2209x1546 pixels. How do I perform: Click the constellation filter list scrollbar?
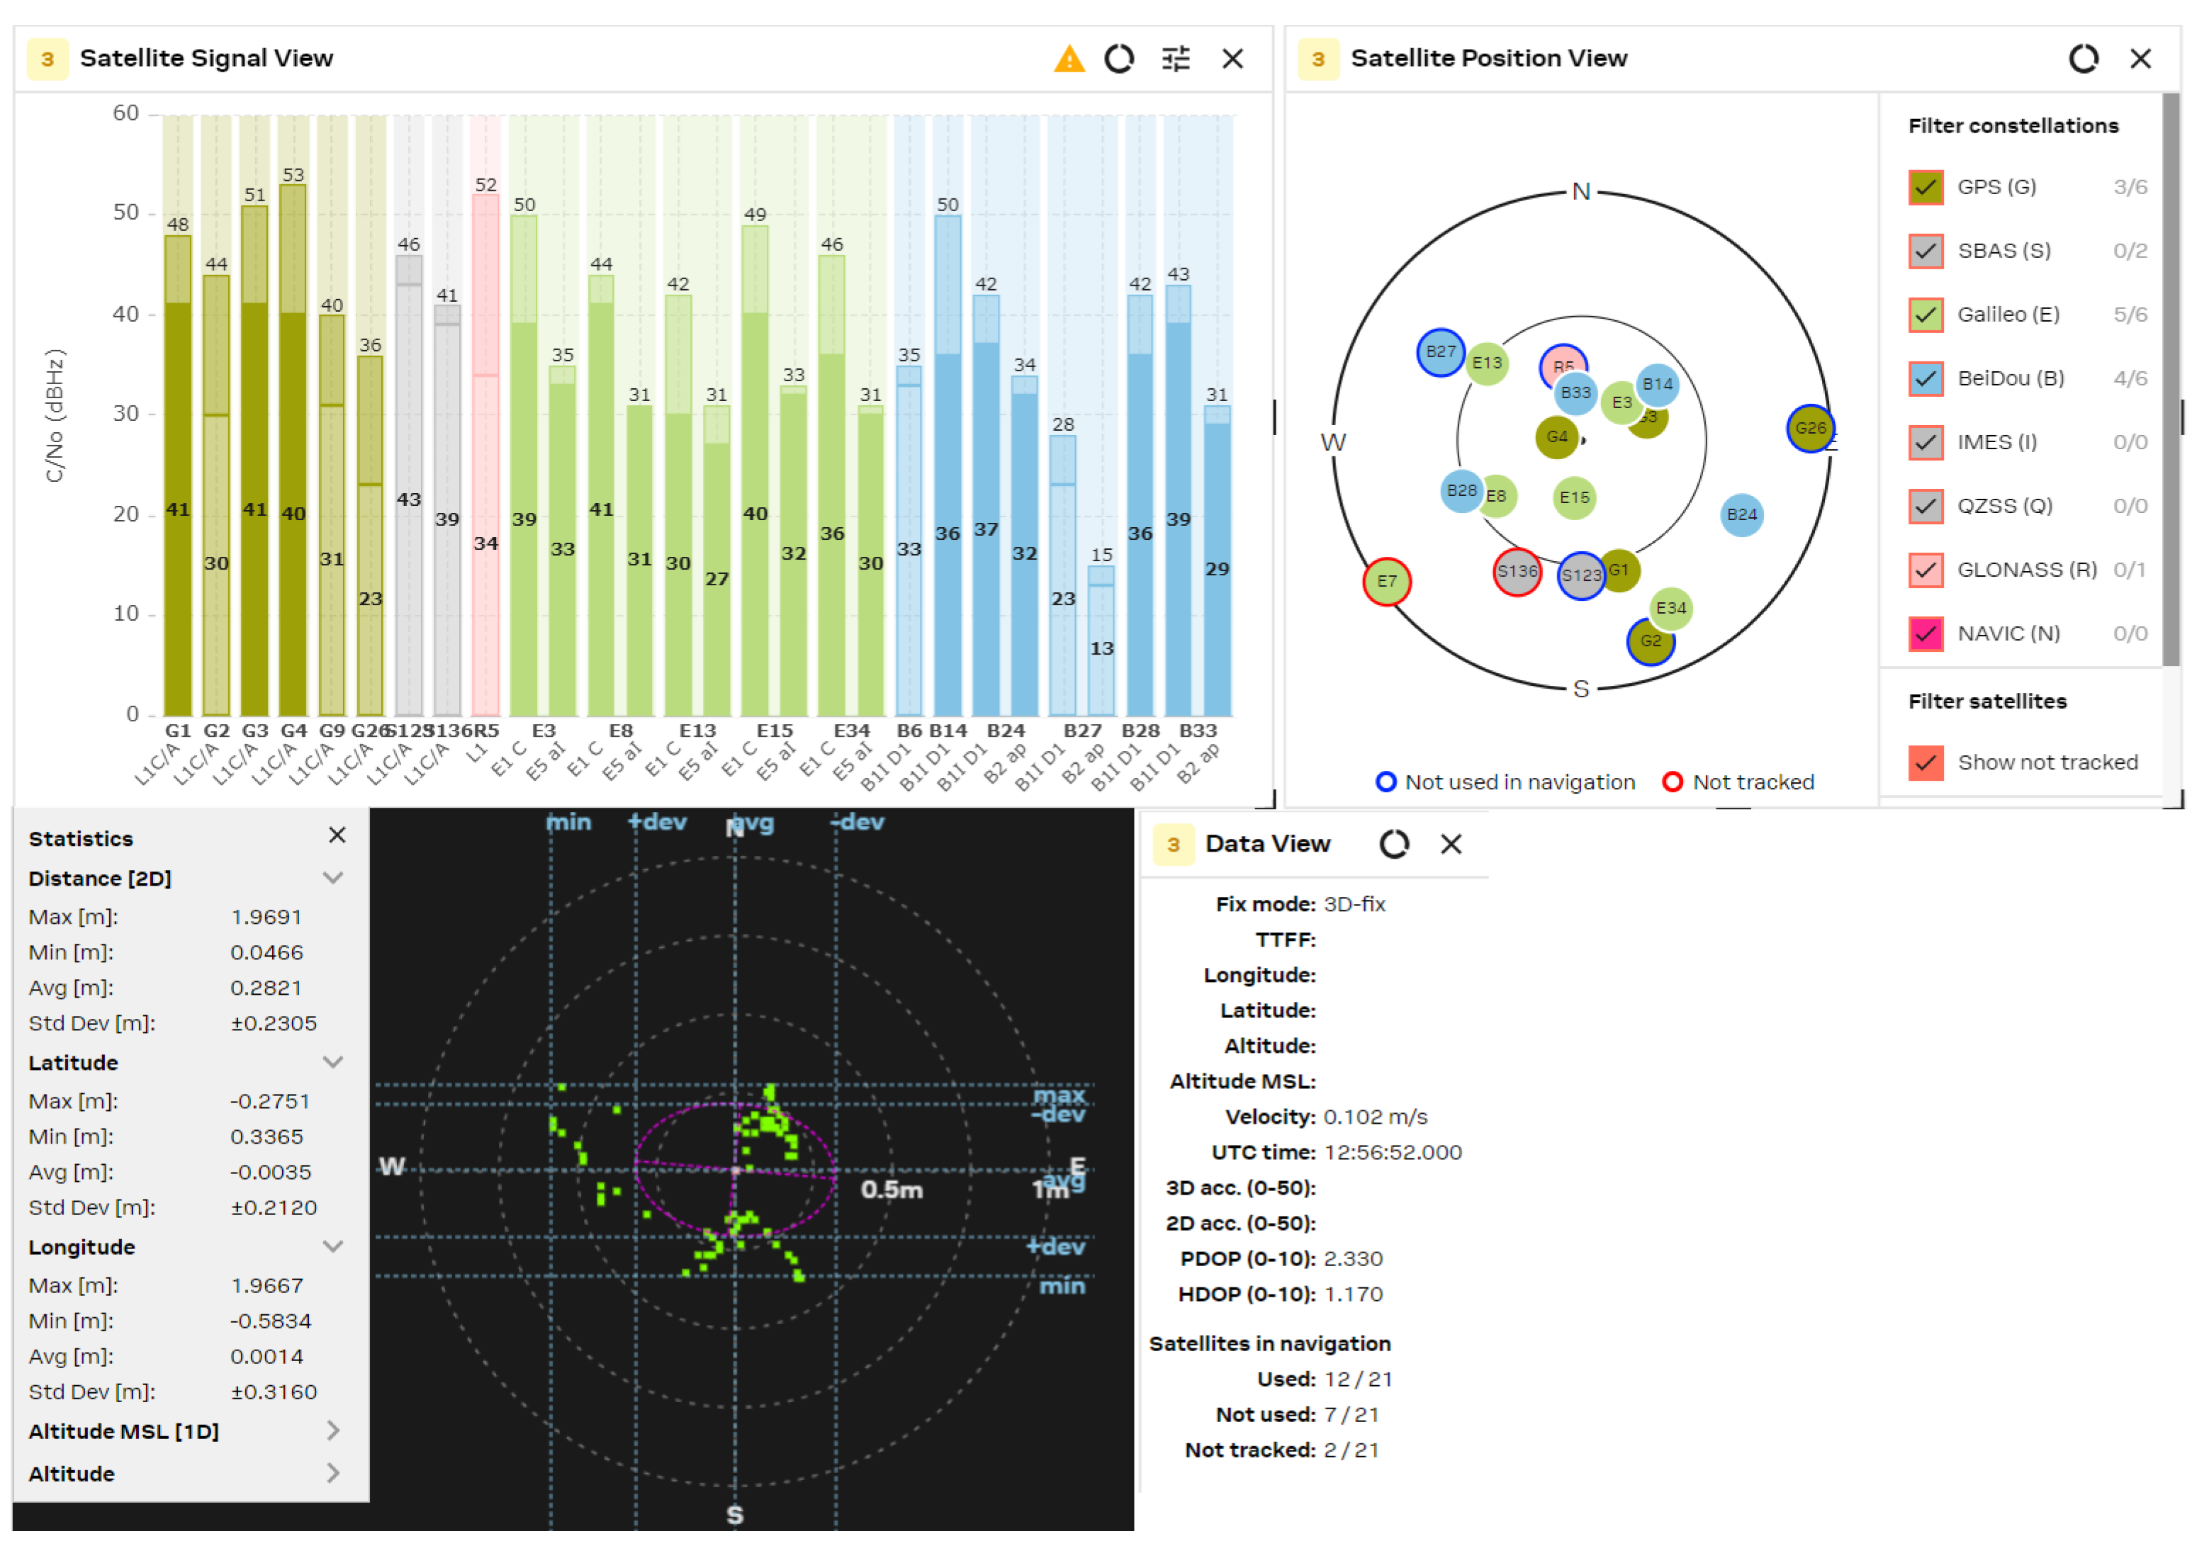(2171, 380)
